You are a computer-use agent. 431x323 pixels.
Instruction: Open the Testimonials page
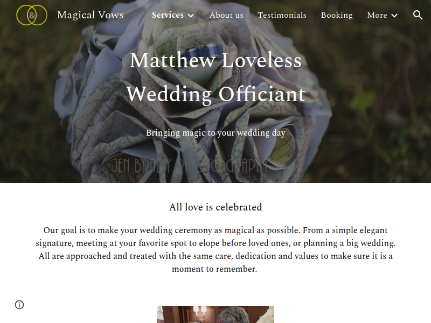(x=282, y=15)
